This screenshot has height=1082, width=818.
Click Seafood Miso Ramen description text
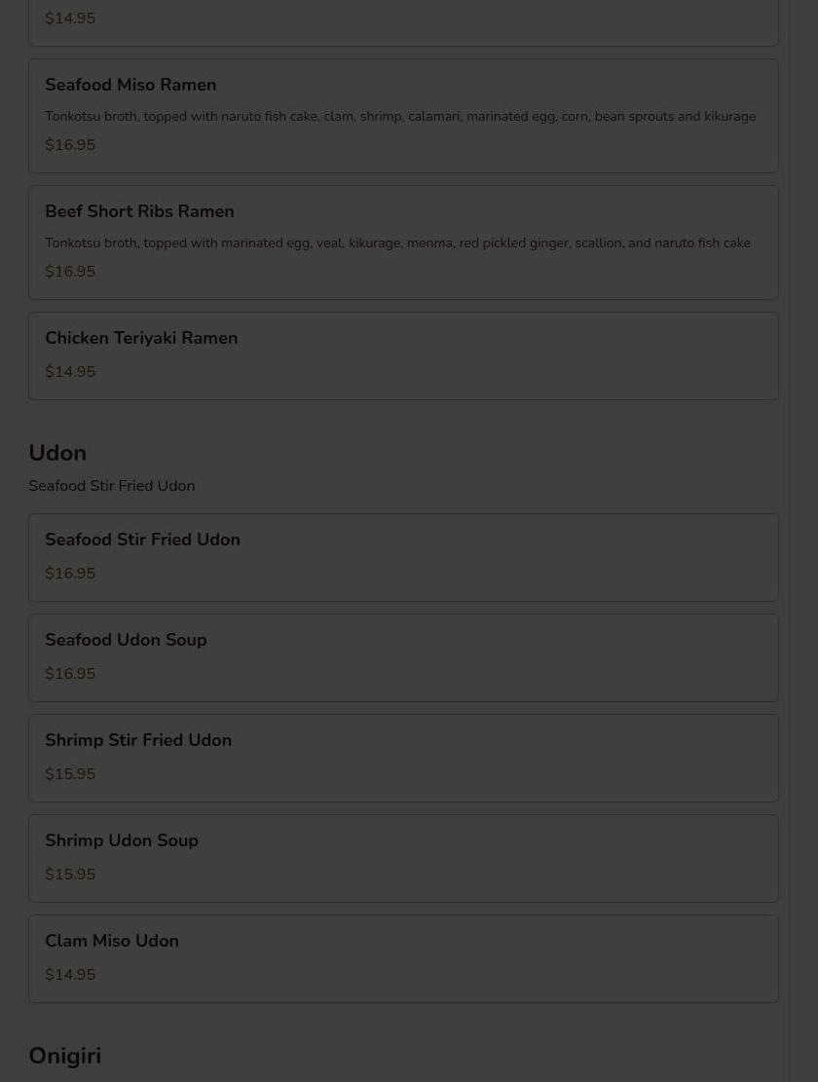click(400, 117)
